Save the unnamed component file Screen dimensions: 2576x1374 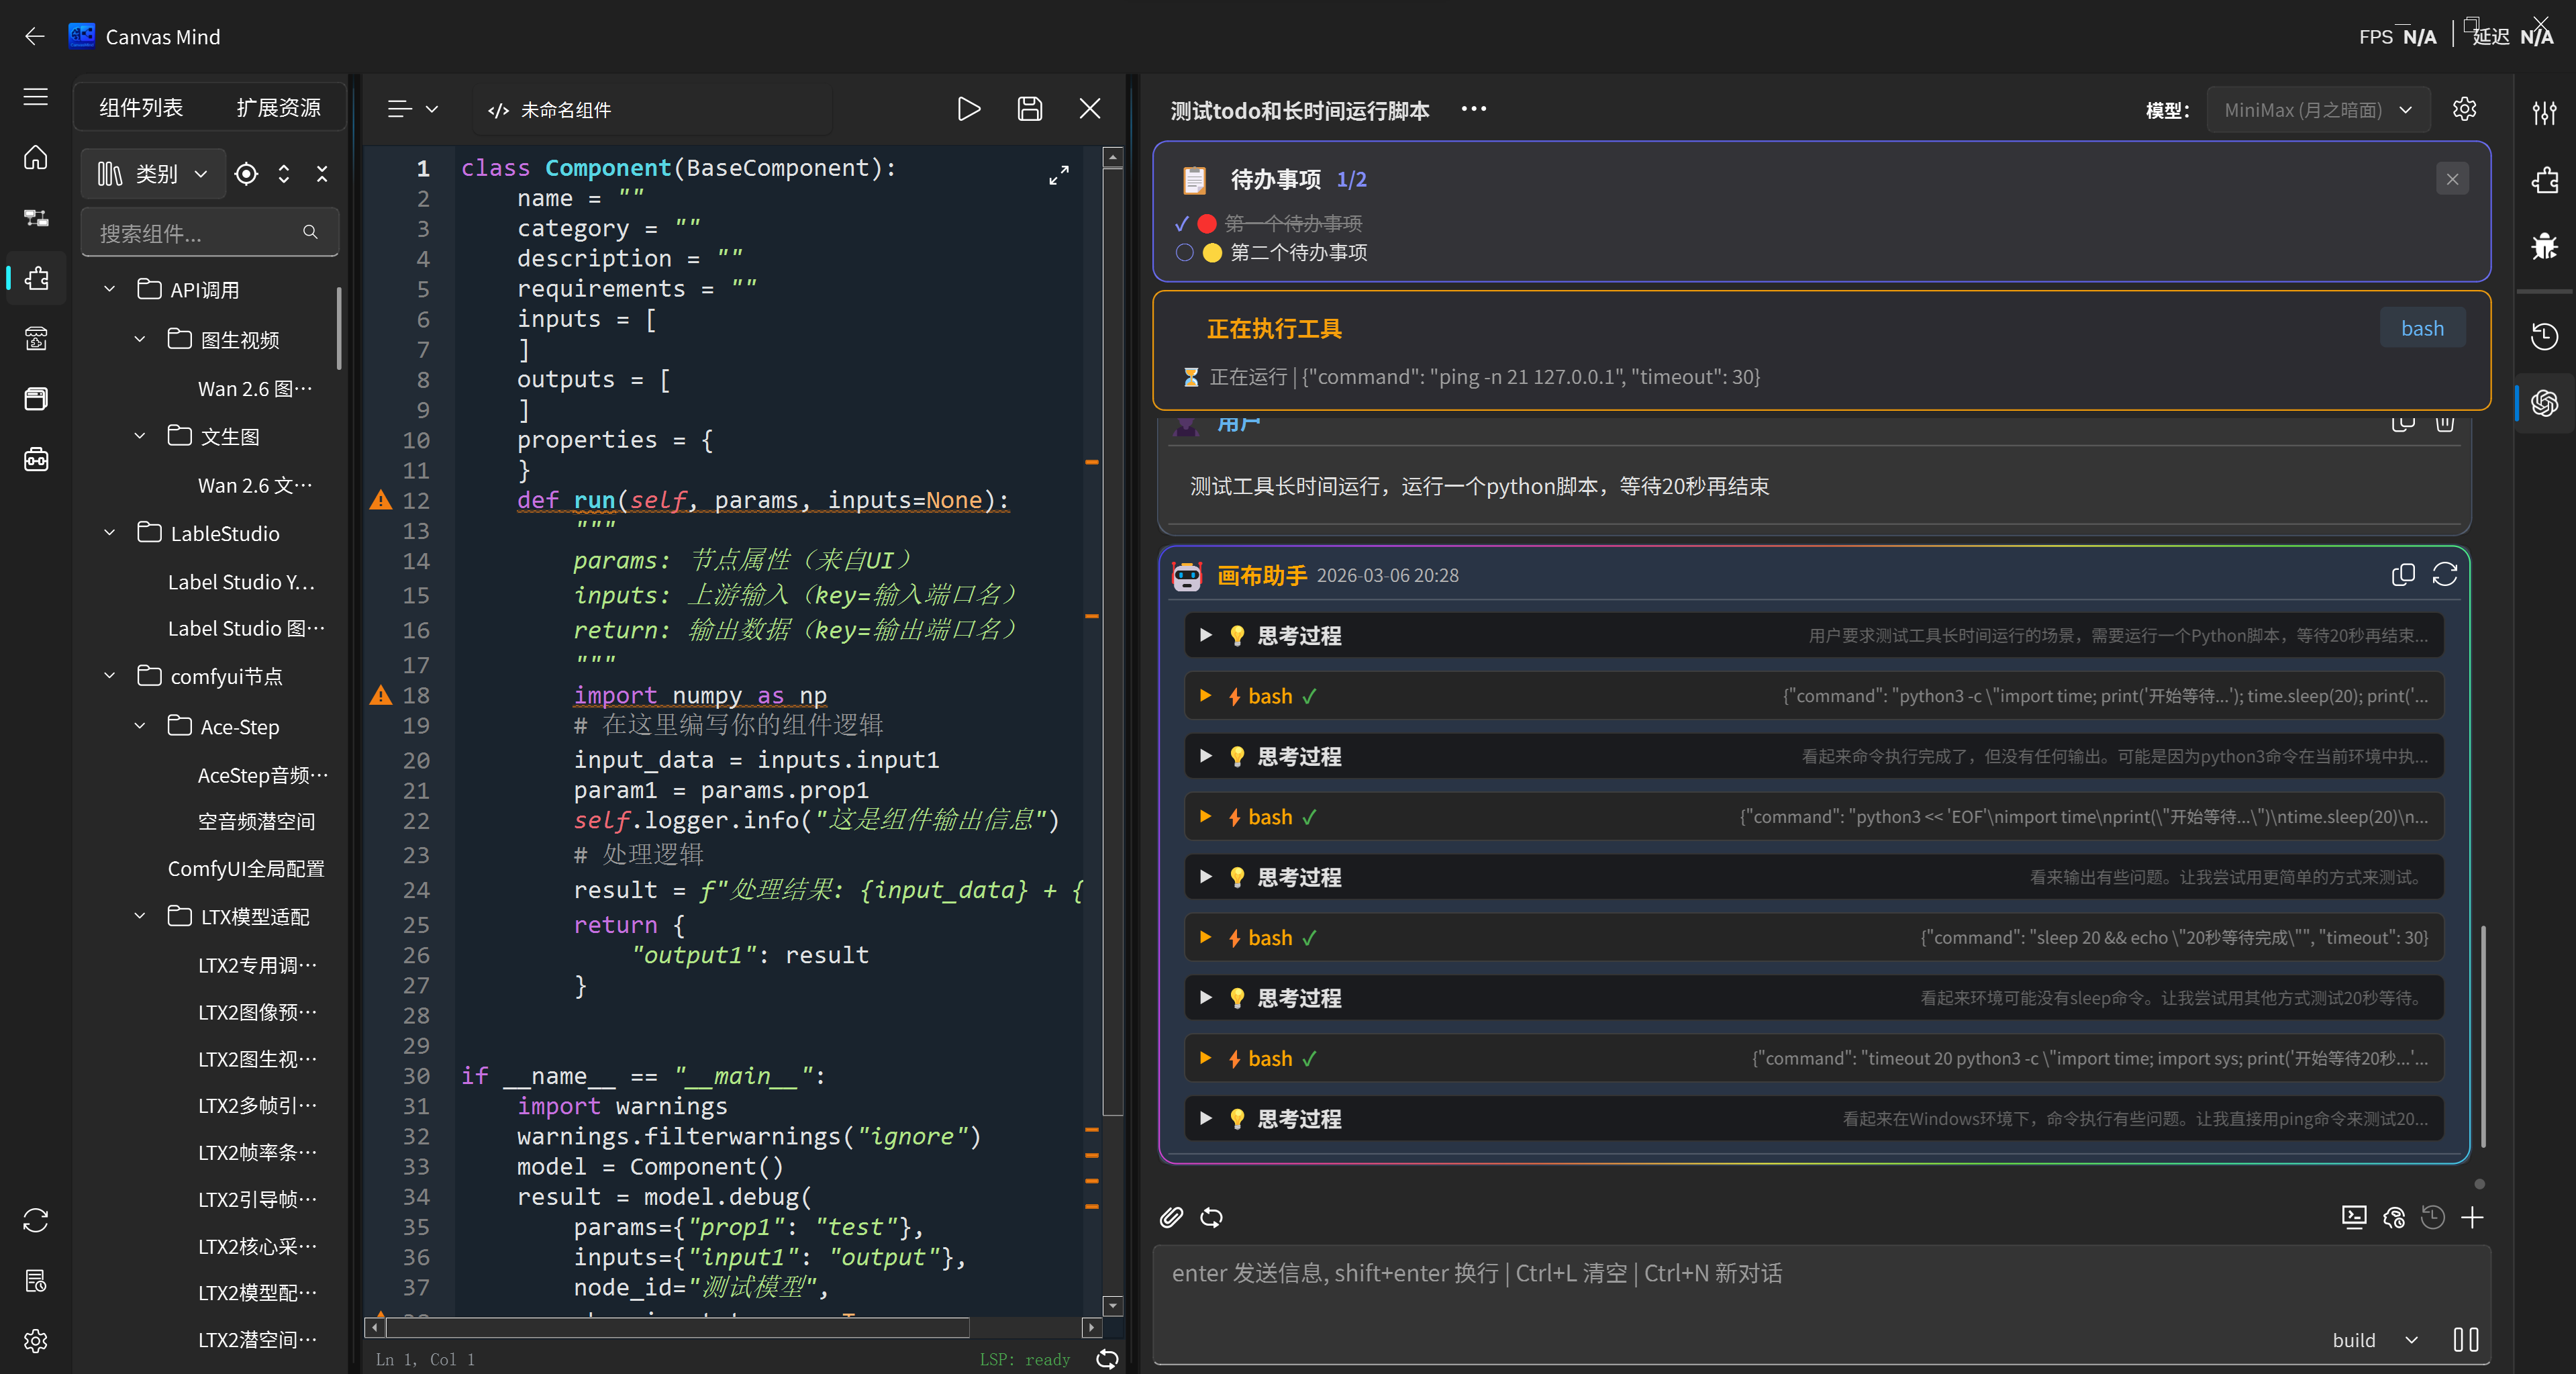[x=1029, y=109]
